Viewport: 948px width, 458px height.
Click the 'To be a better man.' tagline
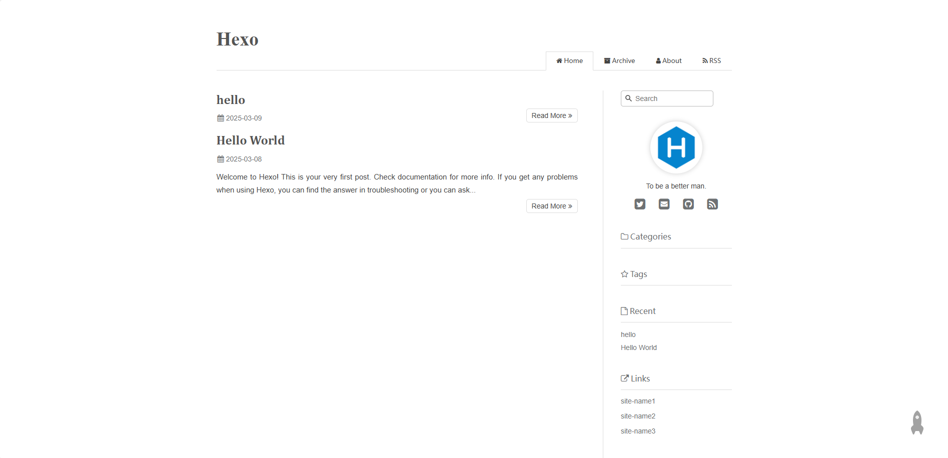[676, 186]
